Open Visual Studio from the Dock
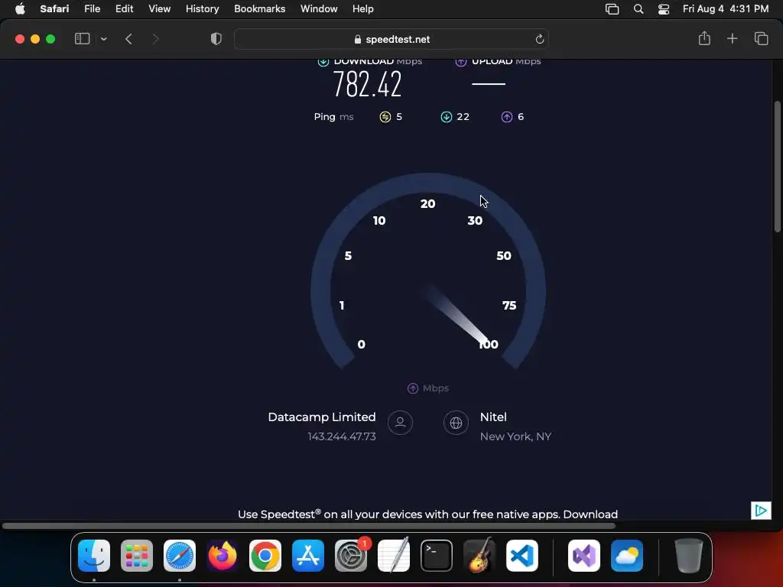The height and width of the screenshot is (587, 783). pyautogui.click(x=584, y=556)
